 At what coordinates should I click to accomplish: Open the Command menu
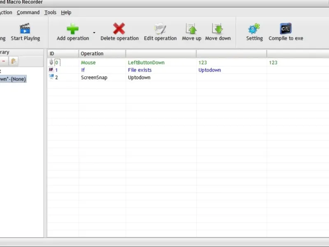[x=28, y=12]
